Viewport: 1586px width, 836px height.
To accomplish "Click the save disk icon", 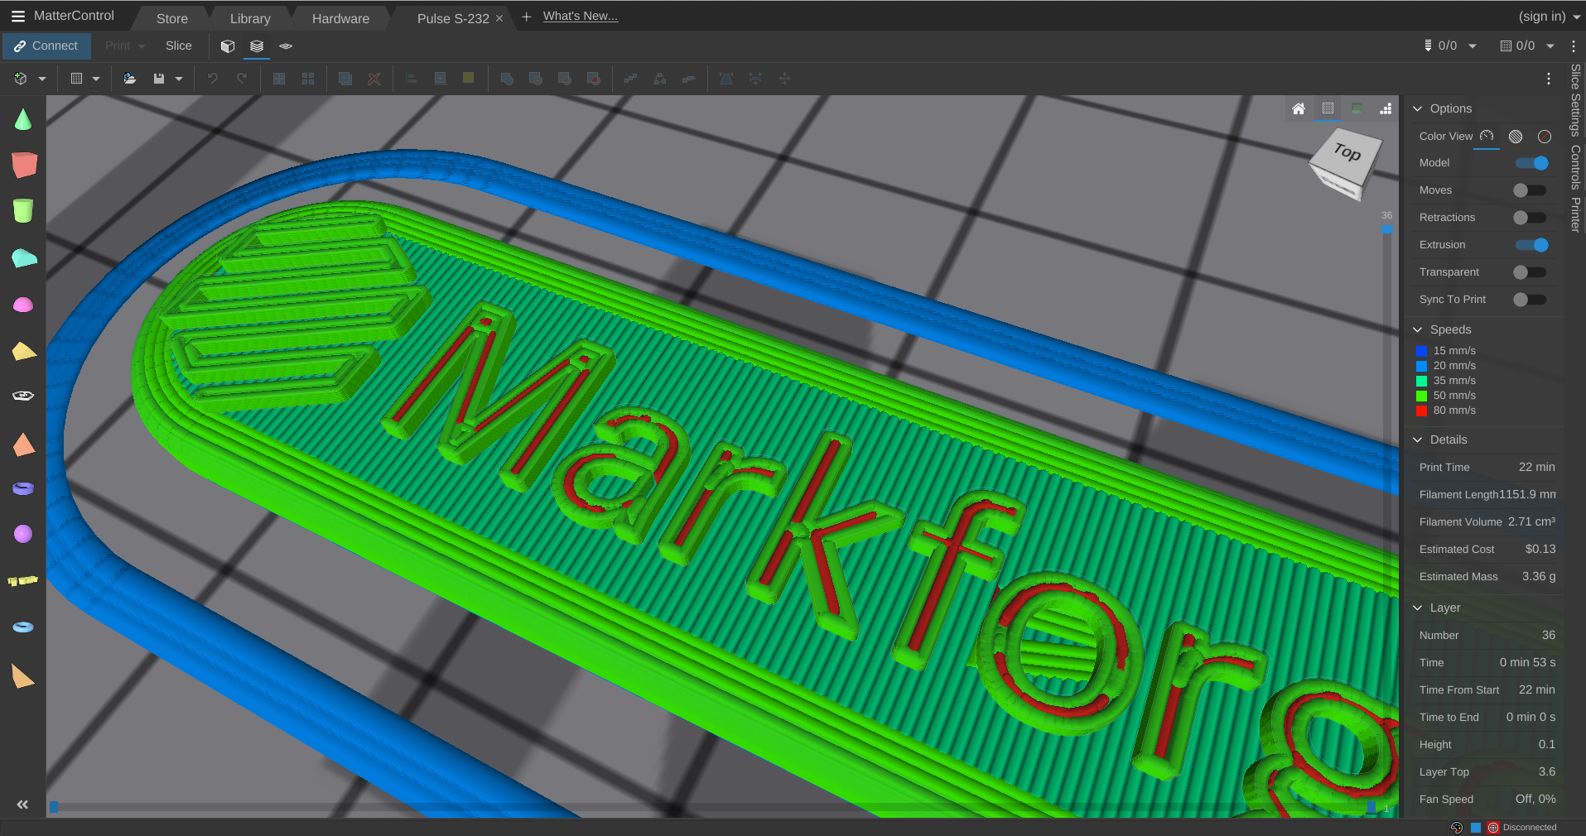I will [159, 79].
